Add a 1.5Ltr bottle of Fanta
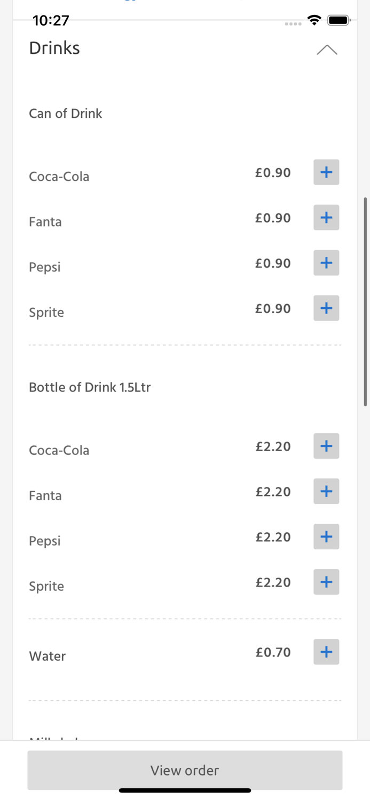This screenshot has height=800, width=370. click(326, 491)
